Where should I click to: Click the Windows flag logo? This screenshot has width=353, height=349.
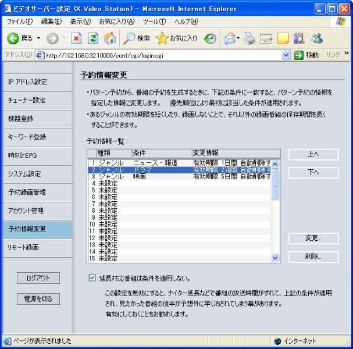coord(341,22)
